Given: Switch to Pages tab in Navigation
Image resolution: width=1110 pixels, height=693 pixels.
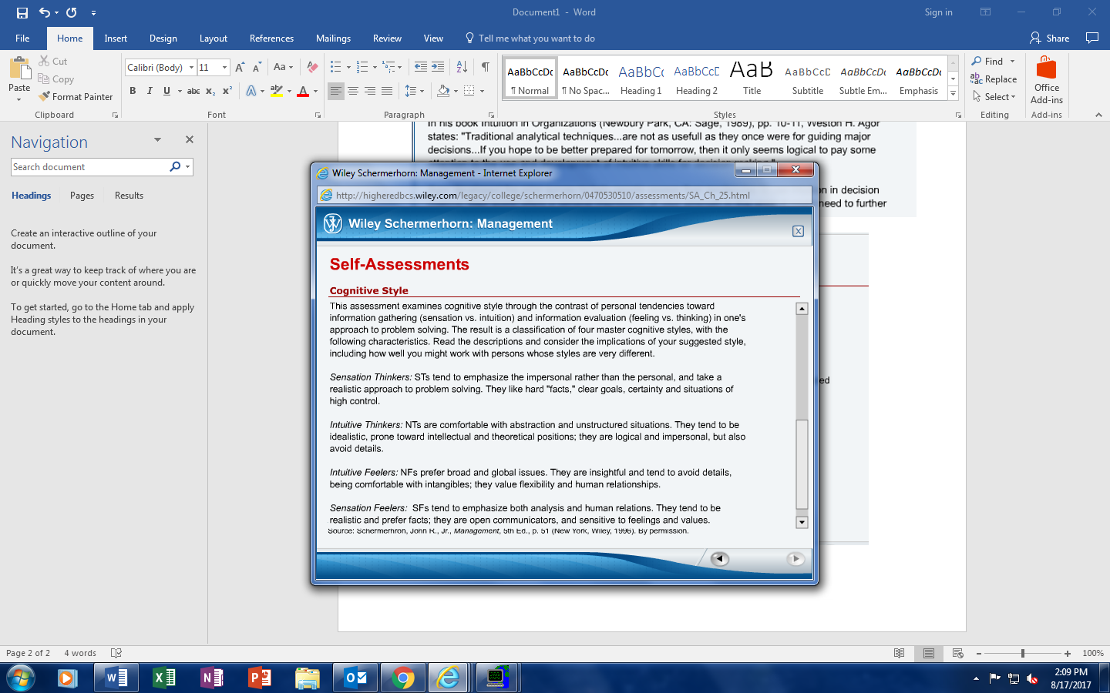Looking at the screenshot, I should (x=82, y=196).
